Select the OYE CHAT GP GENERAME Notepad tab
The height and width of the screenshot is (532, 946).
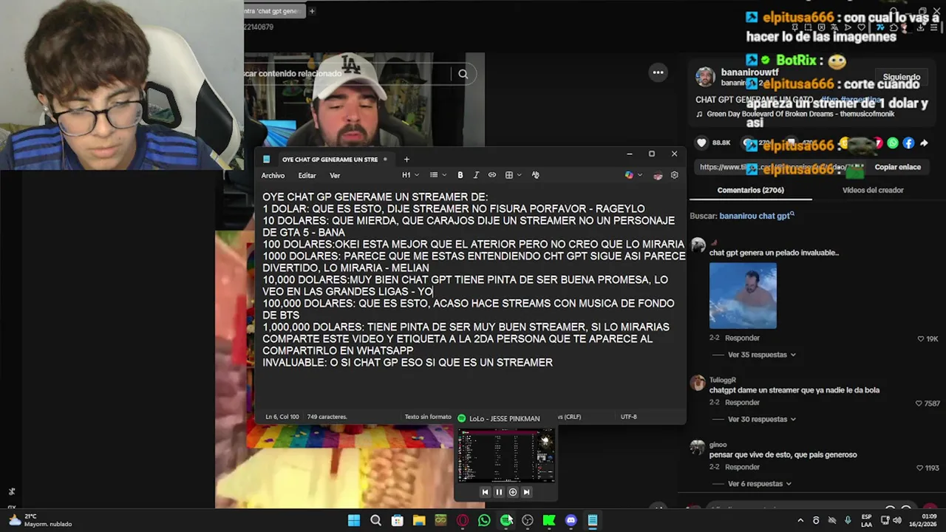(329, 159)
